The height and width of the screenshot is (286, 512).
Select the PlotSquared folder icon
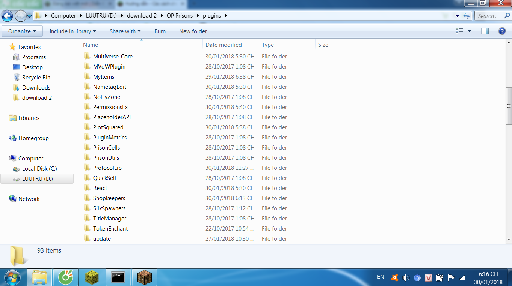87,127
